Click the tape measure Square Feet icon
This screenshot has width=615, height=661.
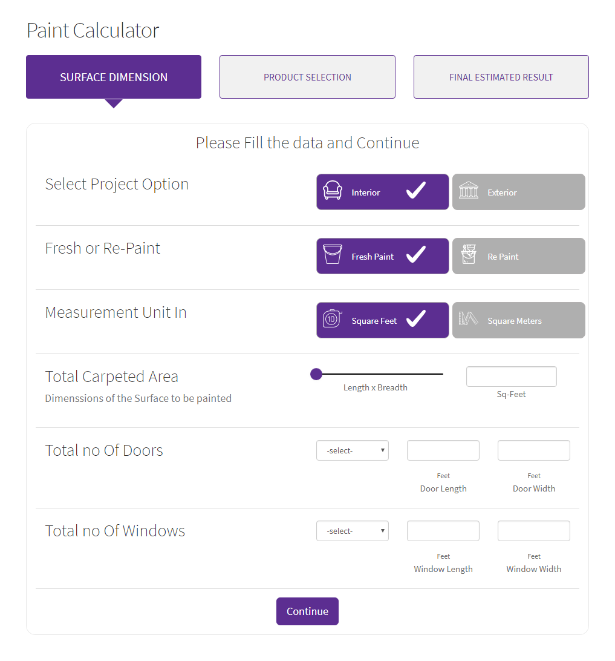point(332,319)
